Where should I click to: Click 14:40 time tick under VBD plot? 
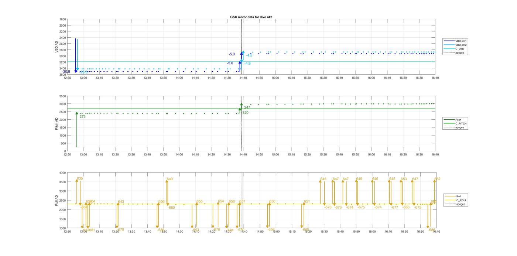(x=243, y=78)
